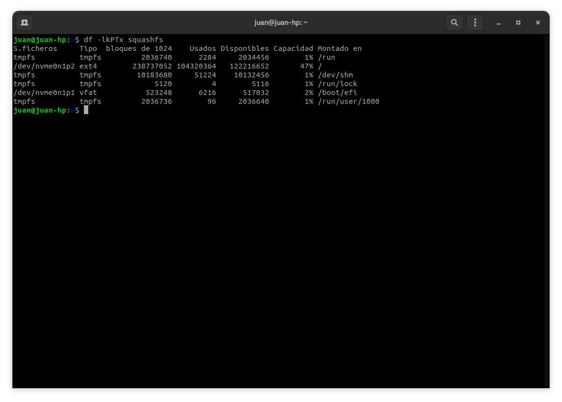Minimize the terminal window
This screenshot has height=402, width=562.
(x=498, y=23)
